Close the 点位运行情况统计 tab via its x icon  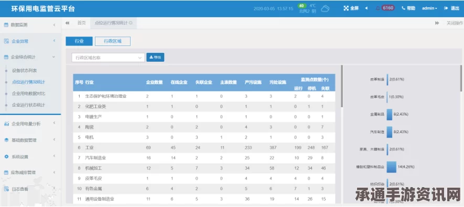click(131, 22)
